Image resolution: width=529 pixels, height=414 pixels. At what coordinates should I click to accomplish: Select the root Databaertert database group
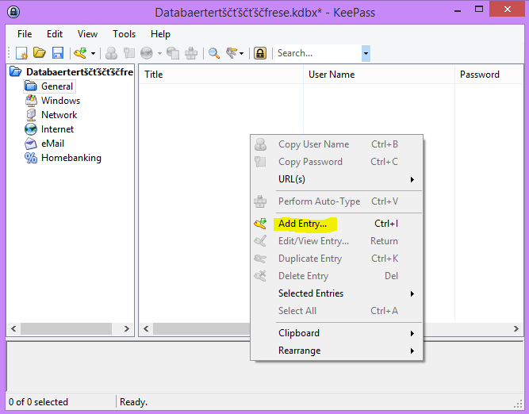pyautogui.click(x=79, y=72)
